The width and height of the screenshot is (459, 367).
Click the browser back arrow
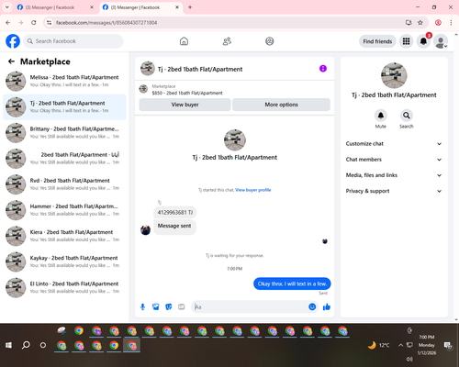(8, 23)
